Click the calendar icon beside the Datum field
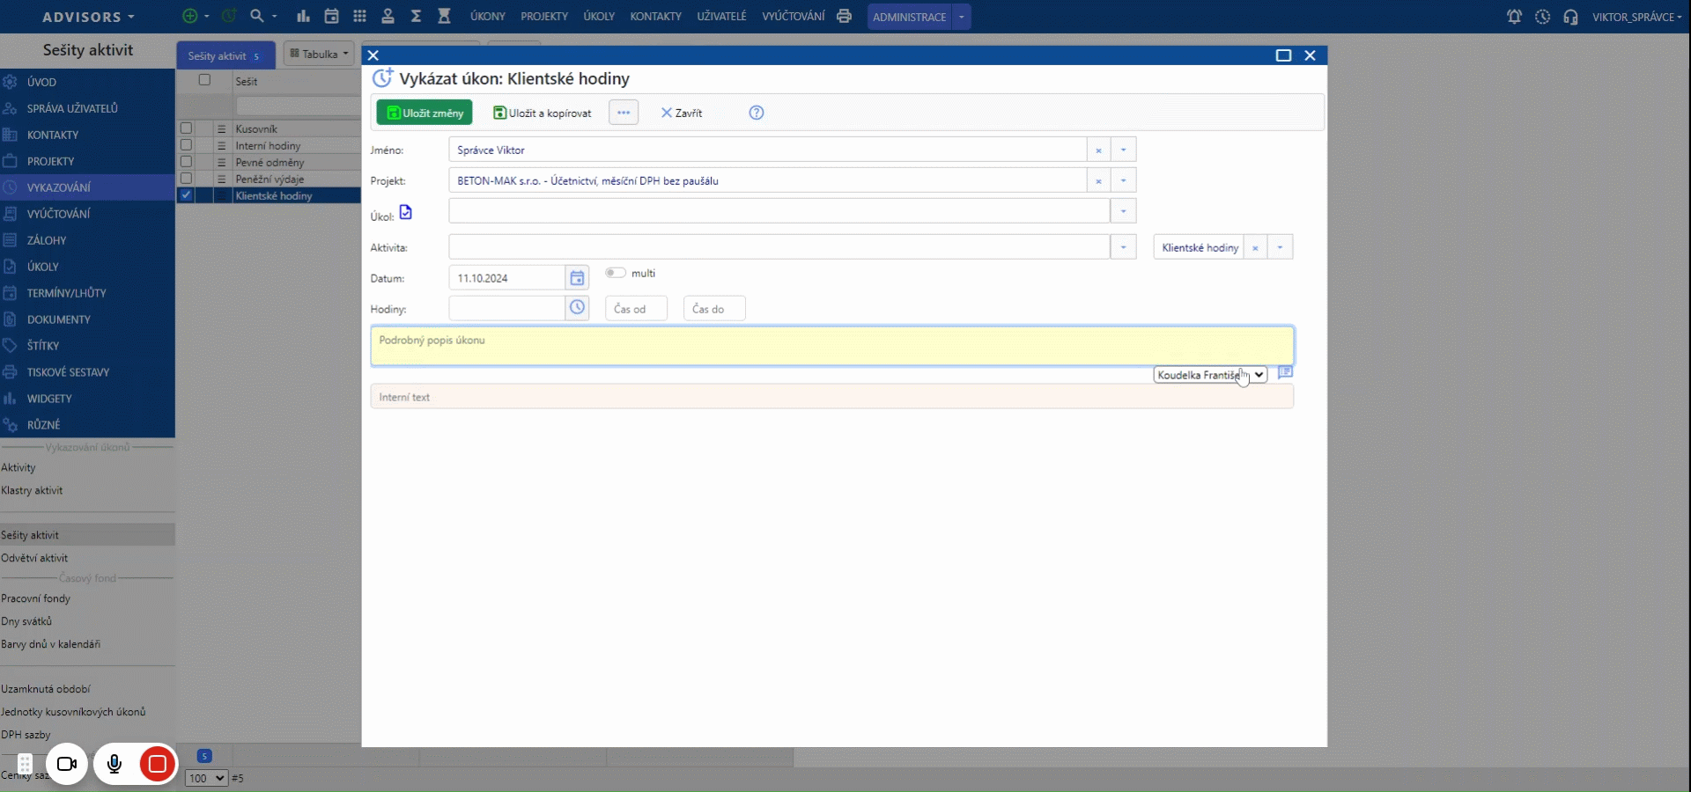 [577, 278]
